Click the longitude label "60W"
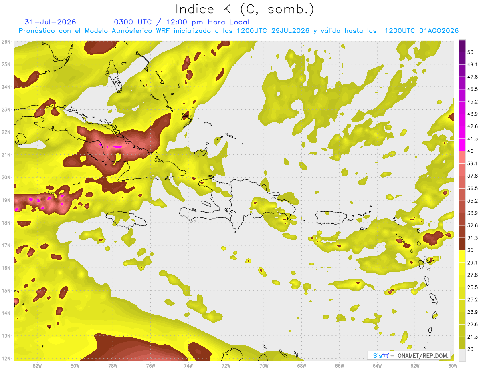The image size is (481, 371). [x=453, y=365]
